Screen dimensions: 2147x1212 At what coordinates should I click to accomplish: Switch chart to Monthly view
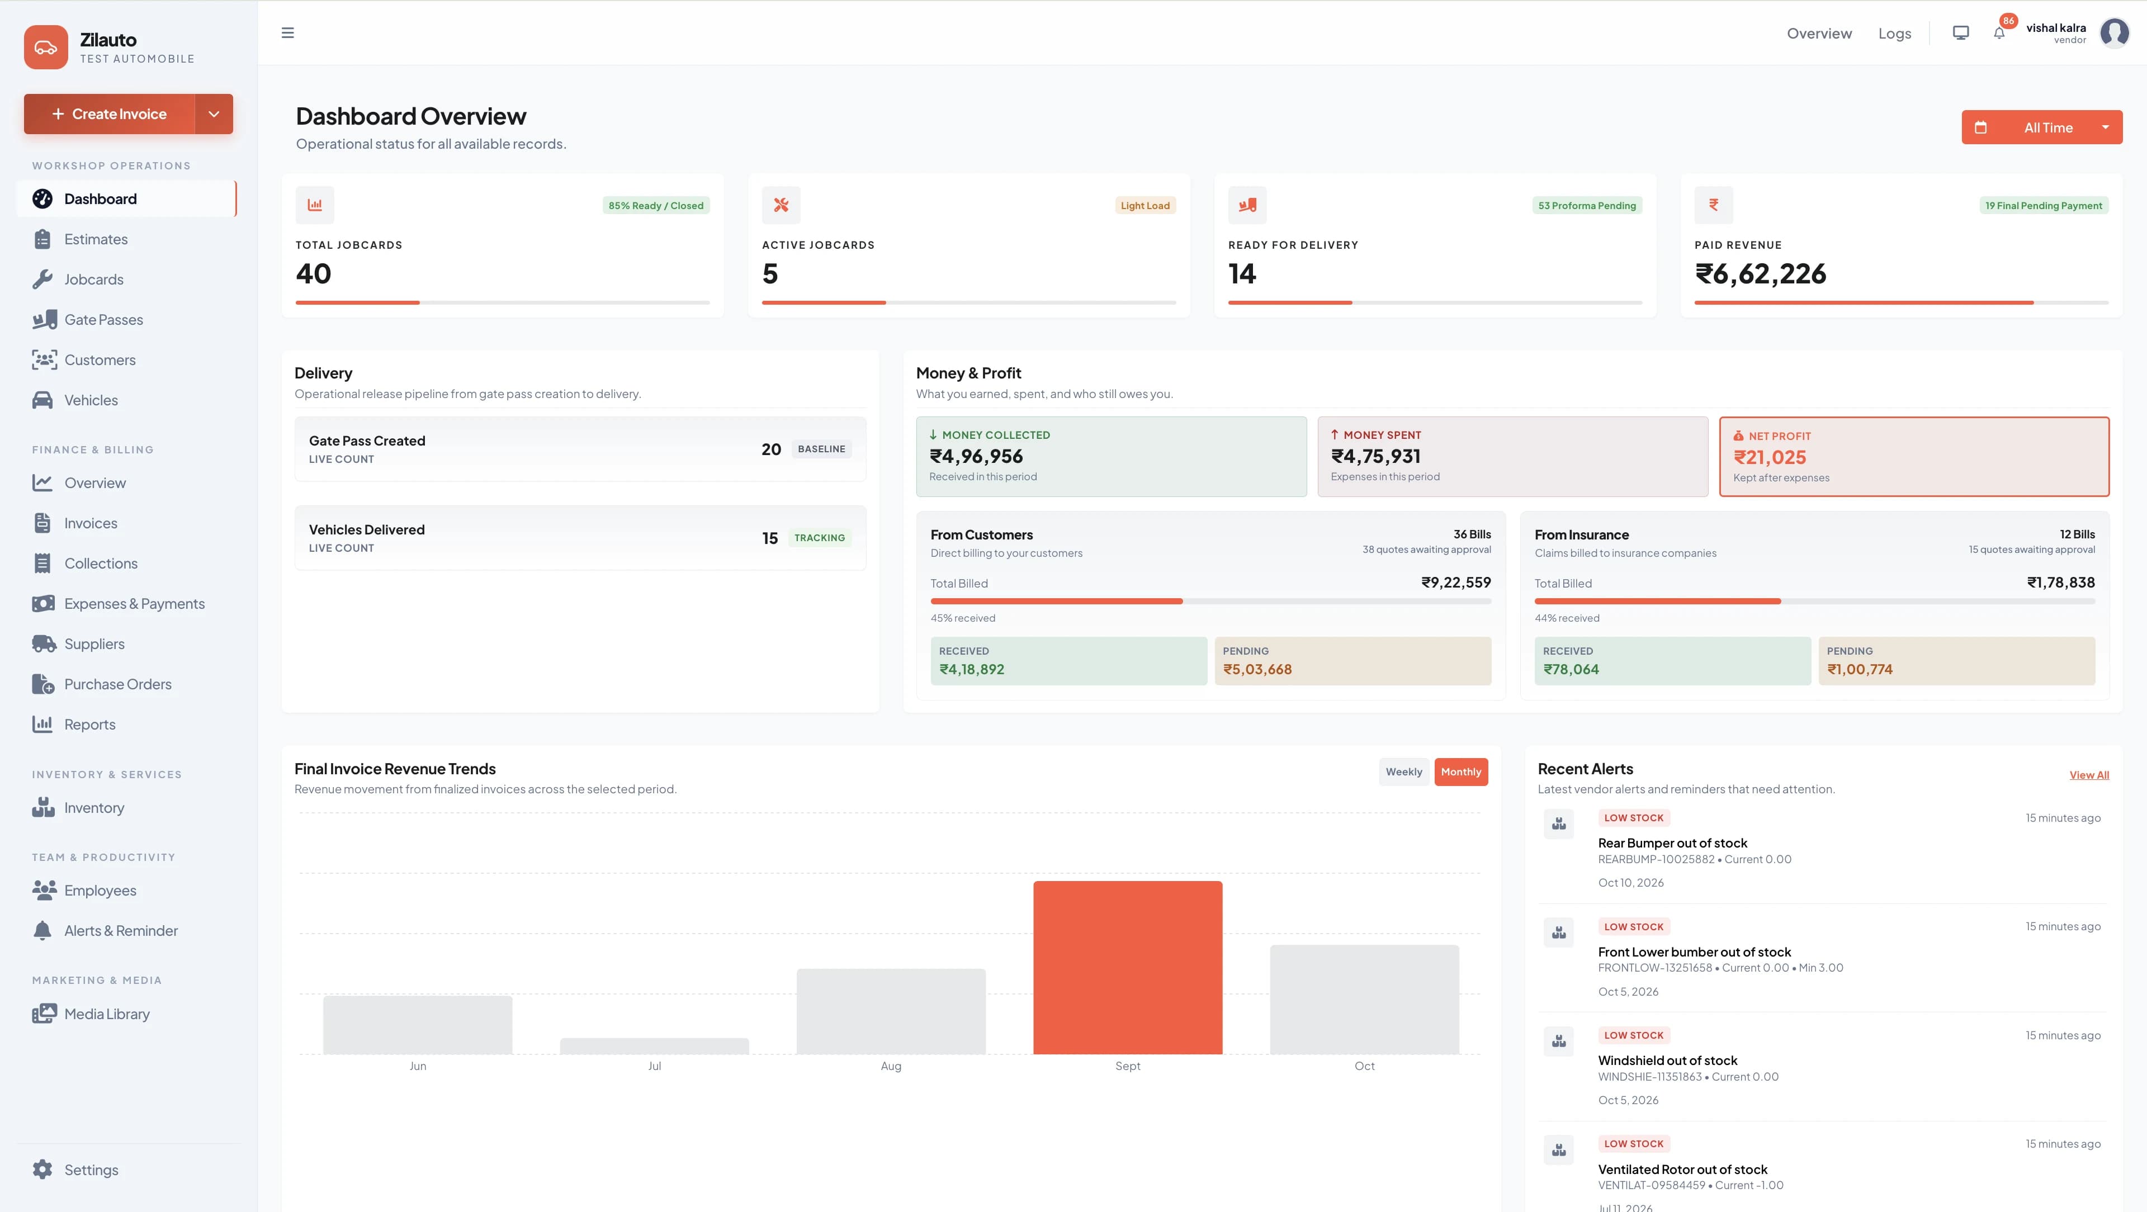pos(1461,772)
